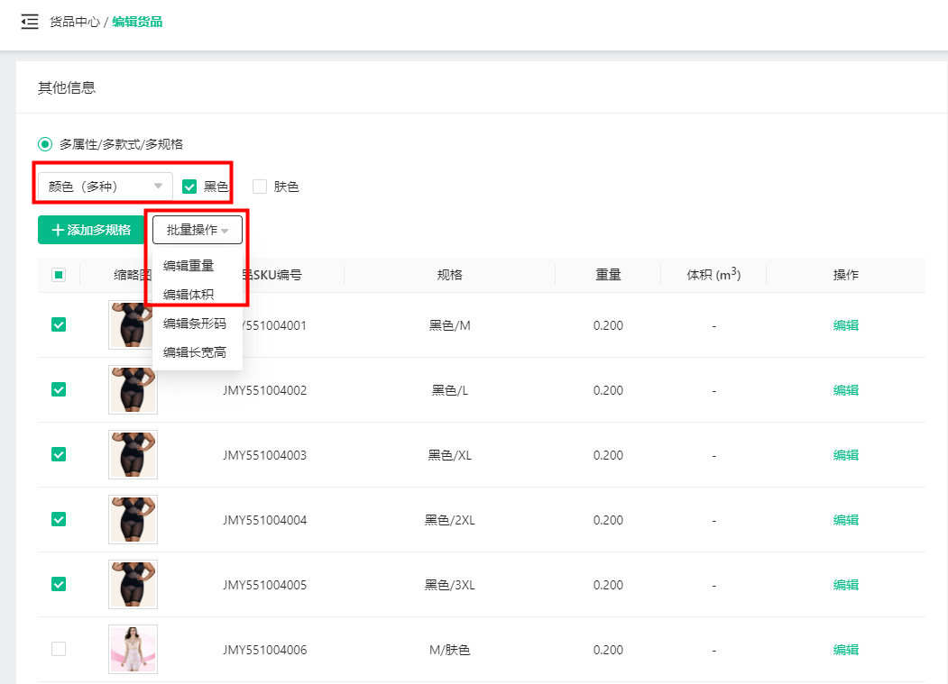Collapse the sidebar with the hamburger icon

(x=30, y=22)
